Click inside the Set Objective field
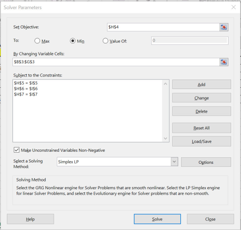 coord(163,27)
